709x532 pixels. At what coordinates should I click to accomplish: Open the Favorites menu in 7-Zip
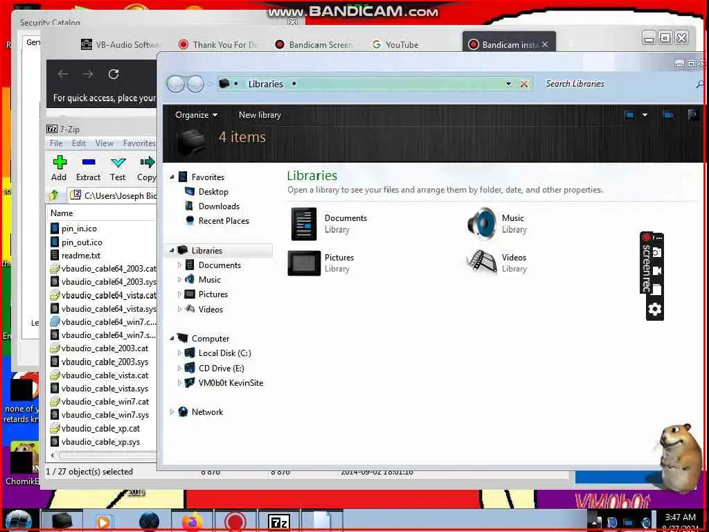pos(138,143)
